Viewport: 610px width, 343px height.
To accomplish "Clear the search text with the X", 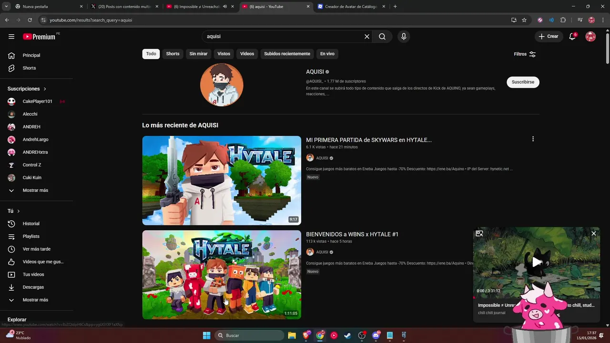I will click(x=367, y=36).
